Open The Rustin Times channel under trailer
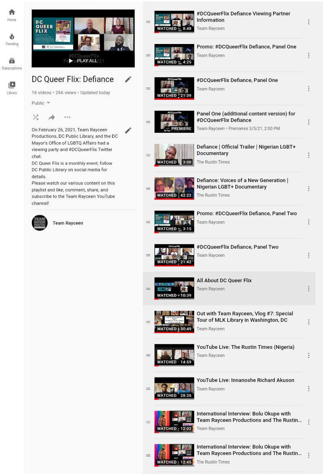323x474 pixels. click(x=213, y=162)
